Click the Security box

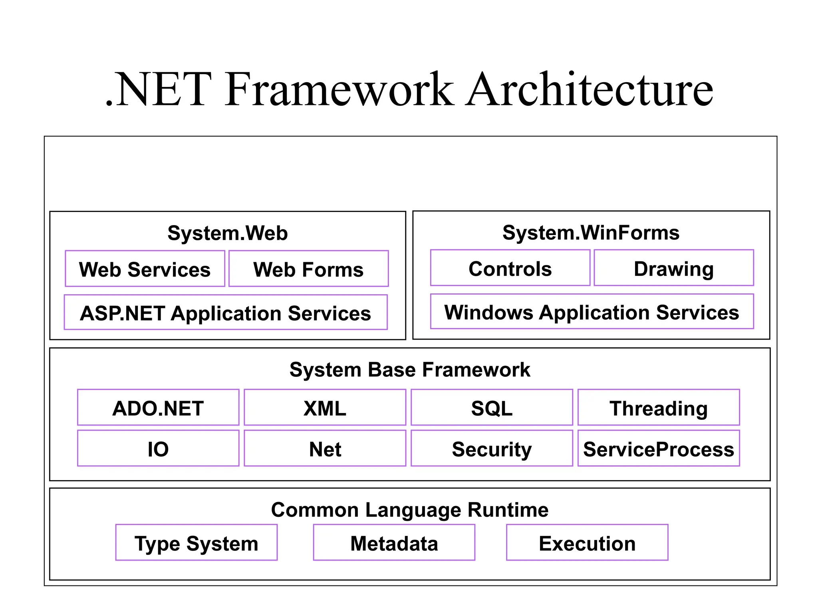[x=492, y=448]
